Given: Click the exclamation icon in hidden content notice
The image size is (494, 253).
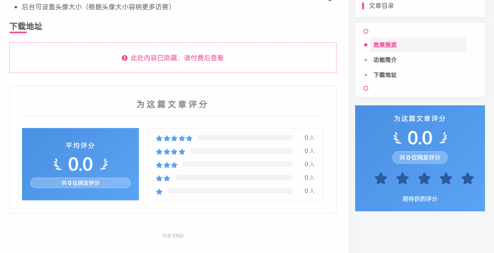Looking at the screenshot, I should tap(125, 58).
